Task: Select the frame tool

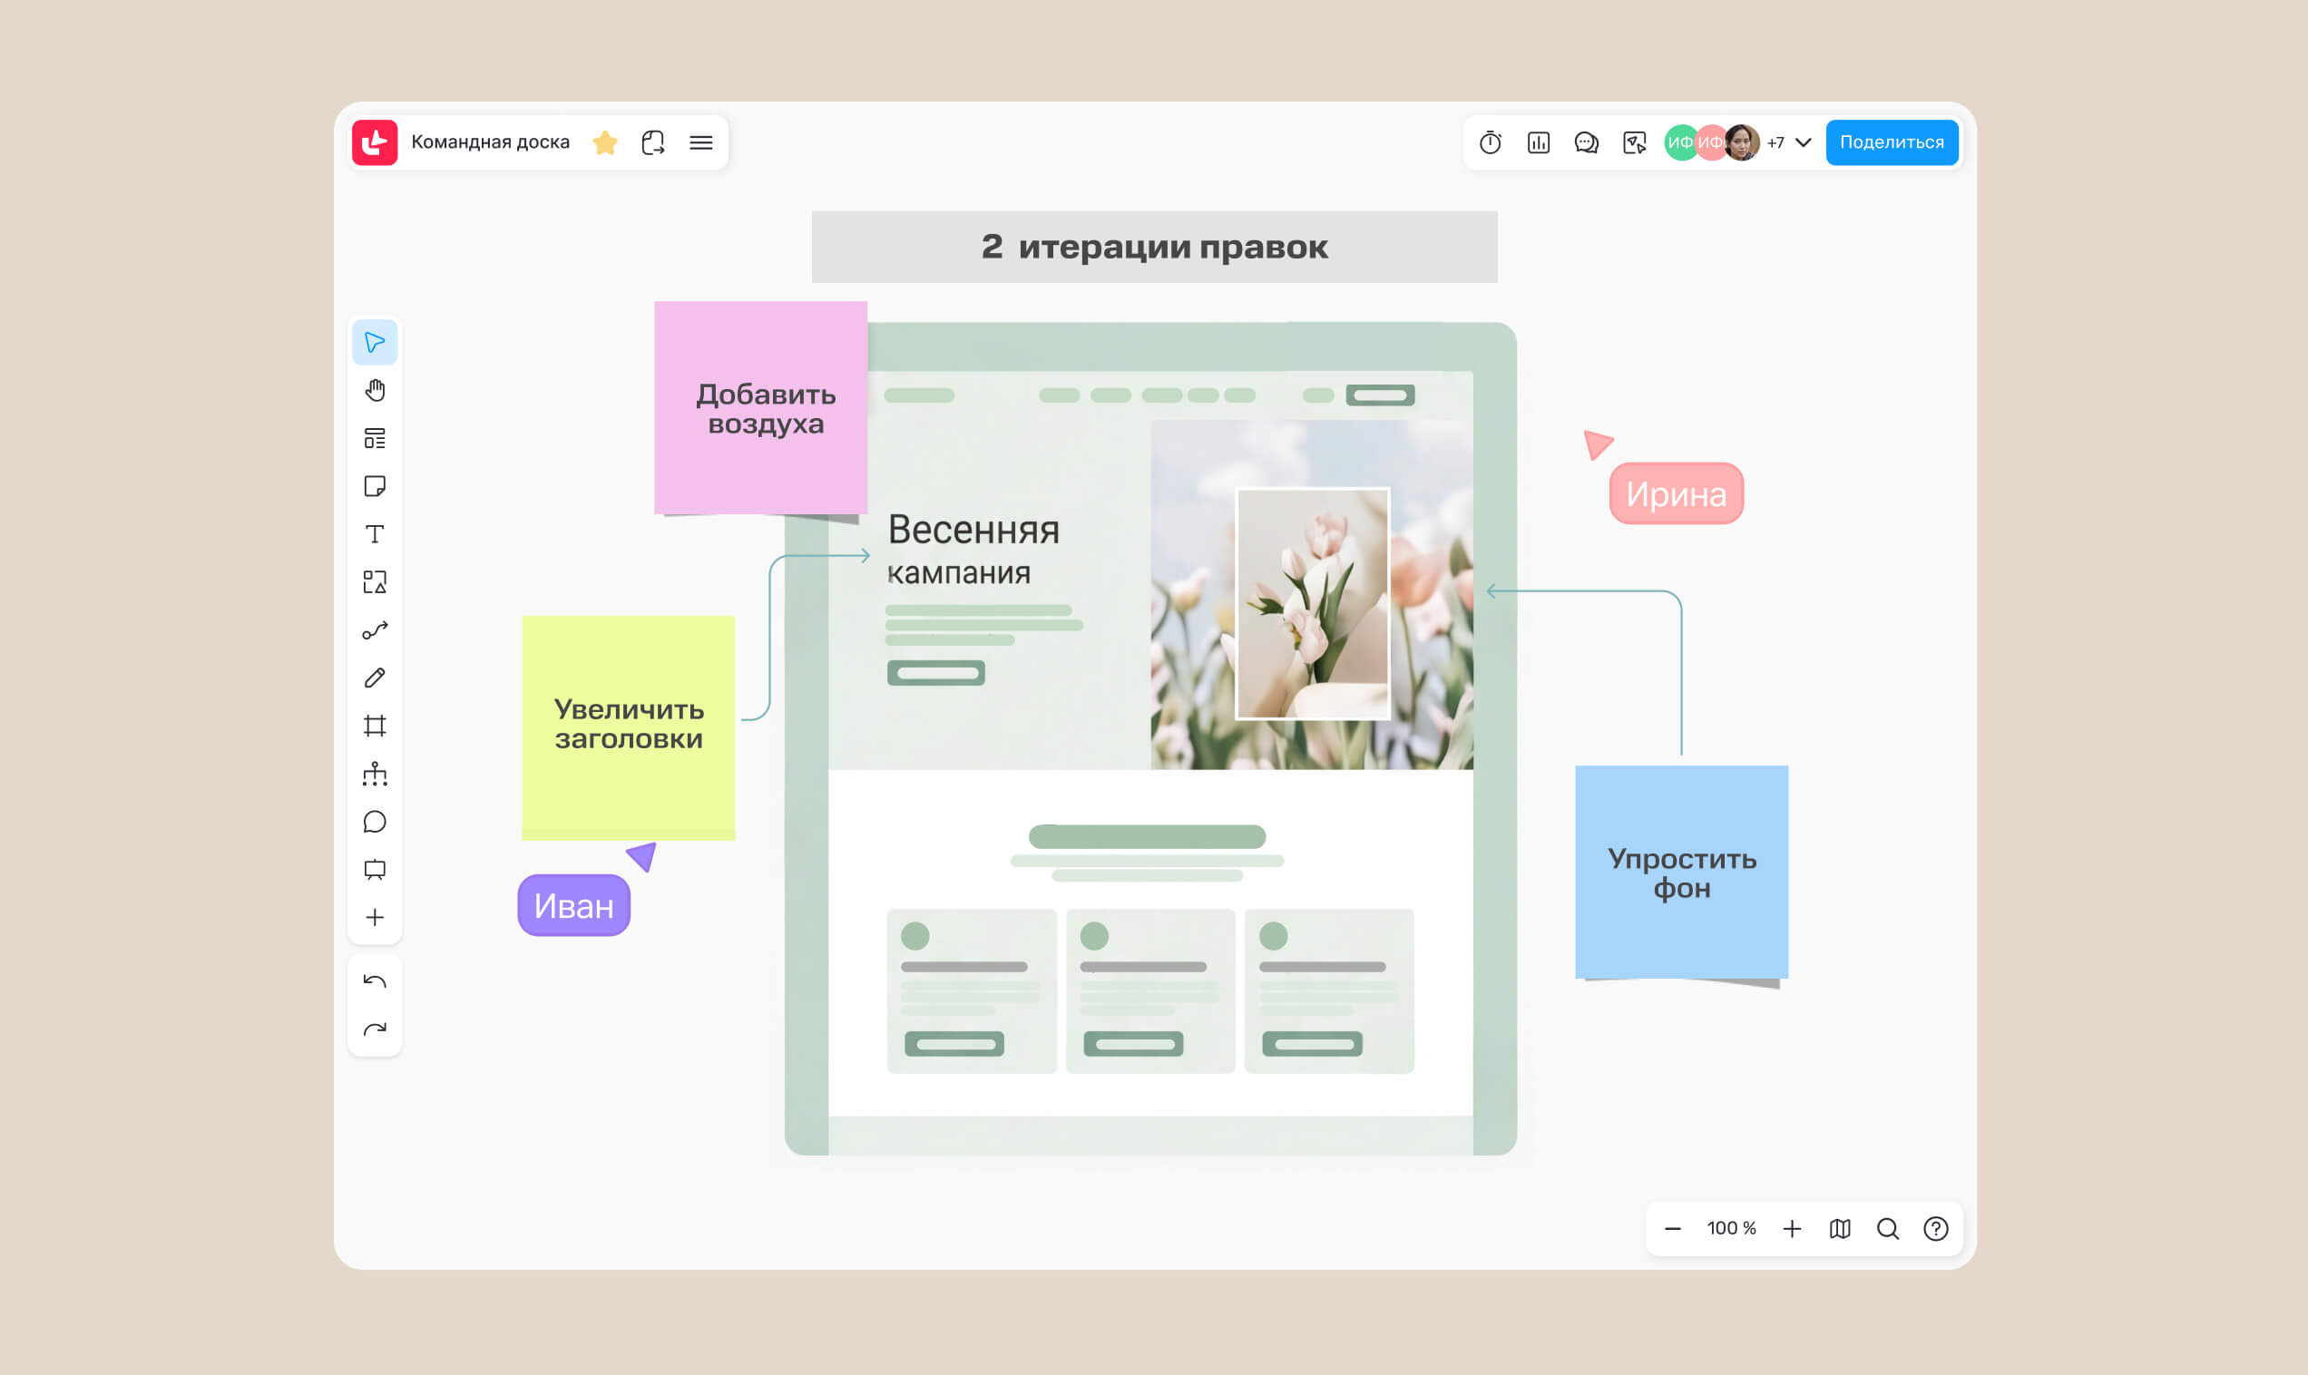Action: (x=375, y=726)
